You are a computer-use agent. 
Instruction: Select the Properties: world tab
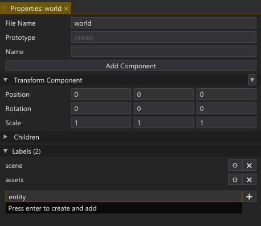35,9
